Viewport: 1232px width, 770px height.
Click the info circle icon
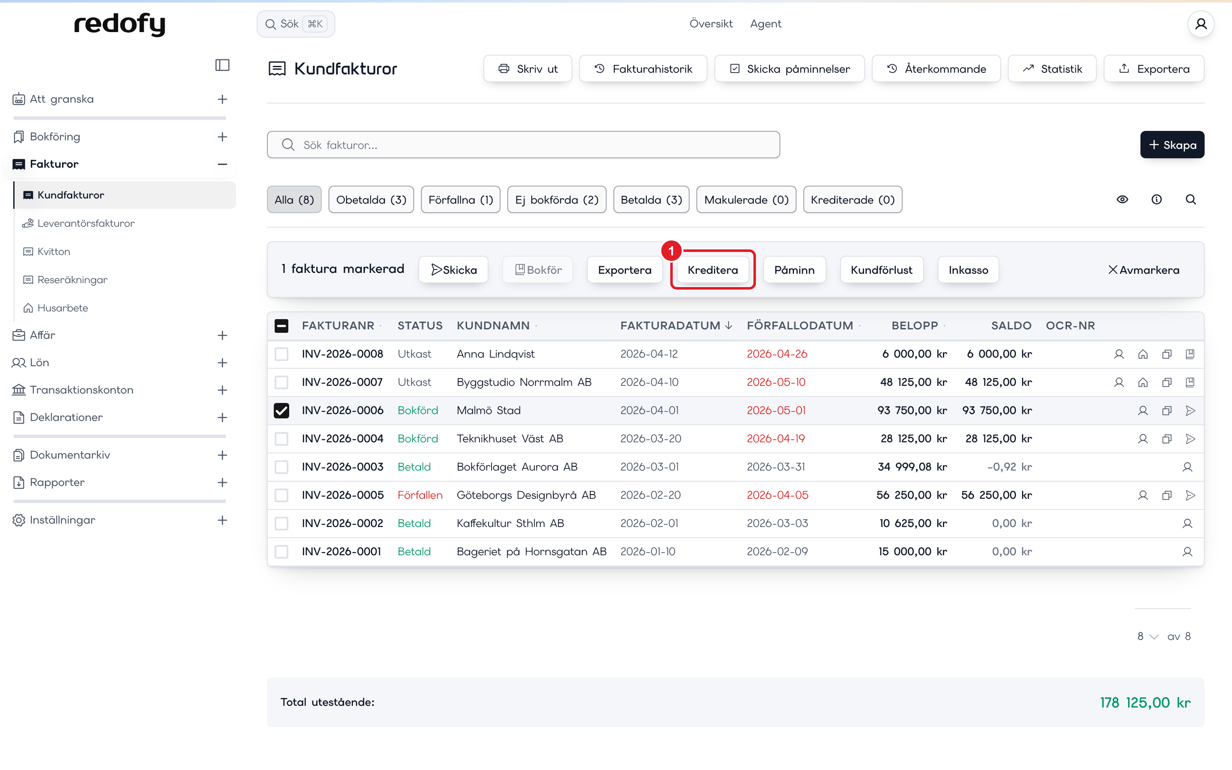tap(1157, 200)
